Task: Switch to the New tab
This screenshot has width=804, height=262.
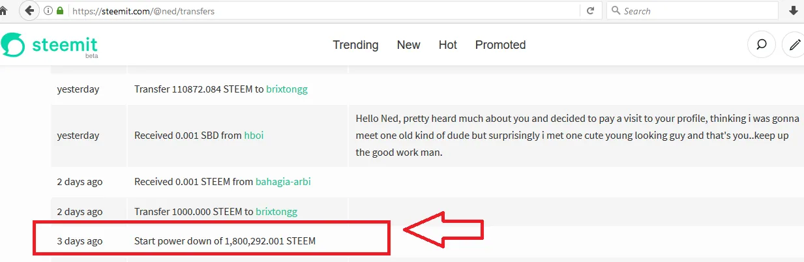Action: pyautogui.click(x=408, y=45)
